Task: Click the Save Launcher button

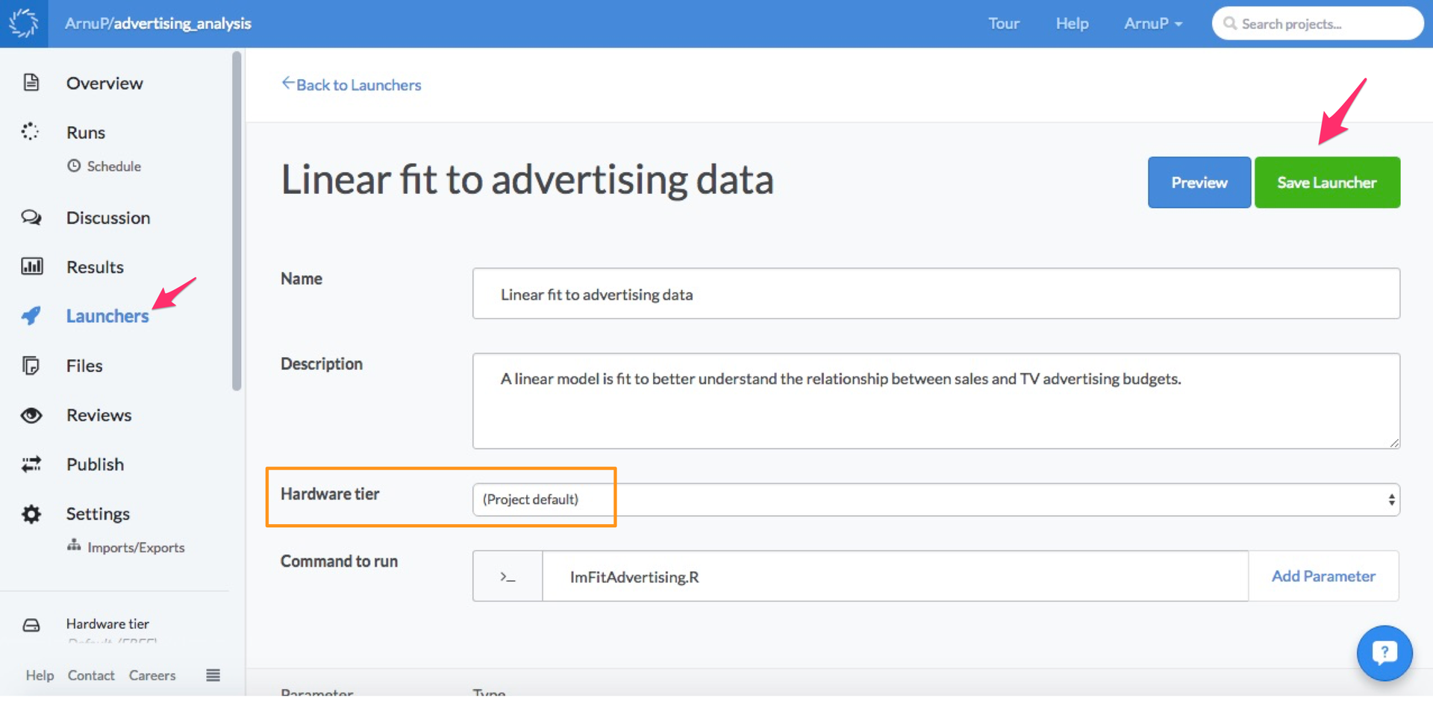Action: point(1327,183)
